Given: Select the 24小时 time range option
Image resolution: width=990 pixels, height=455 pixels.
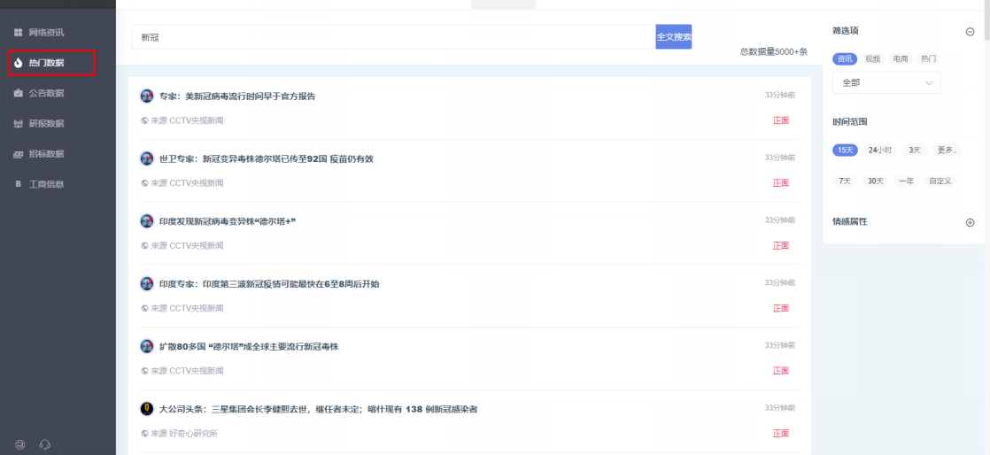Looking at the screenshot, I should pos(879,150).
